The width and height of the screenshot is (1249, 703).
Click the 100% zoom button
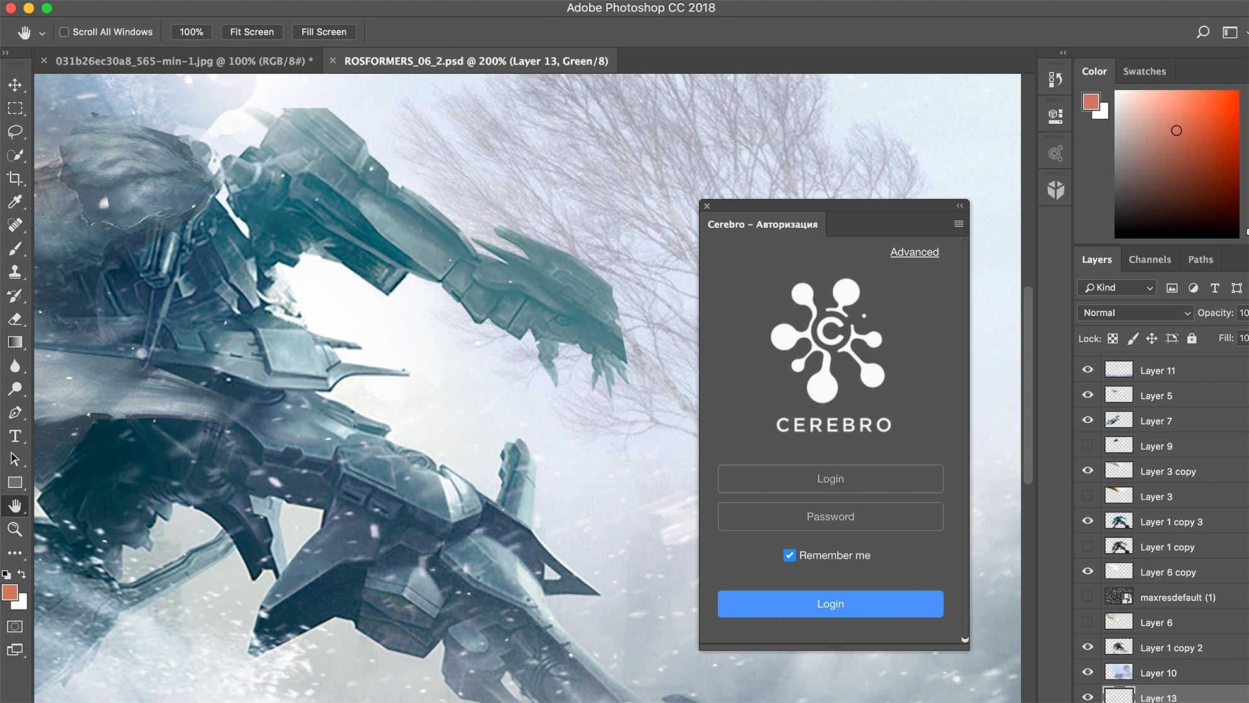click(x=191, y=32)
